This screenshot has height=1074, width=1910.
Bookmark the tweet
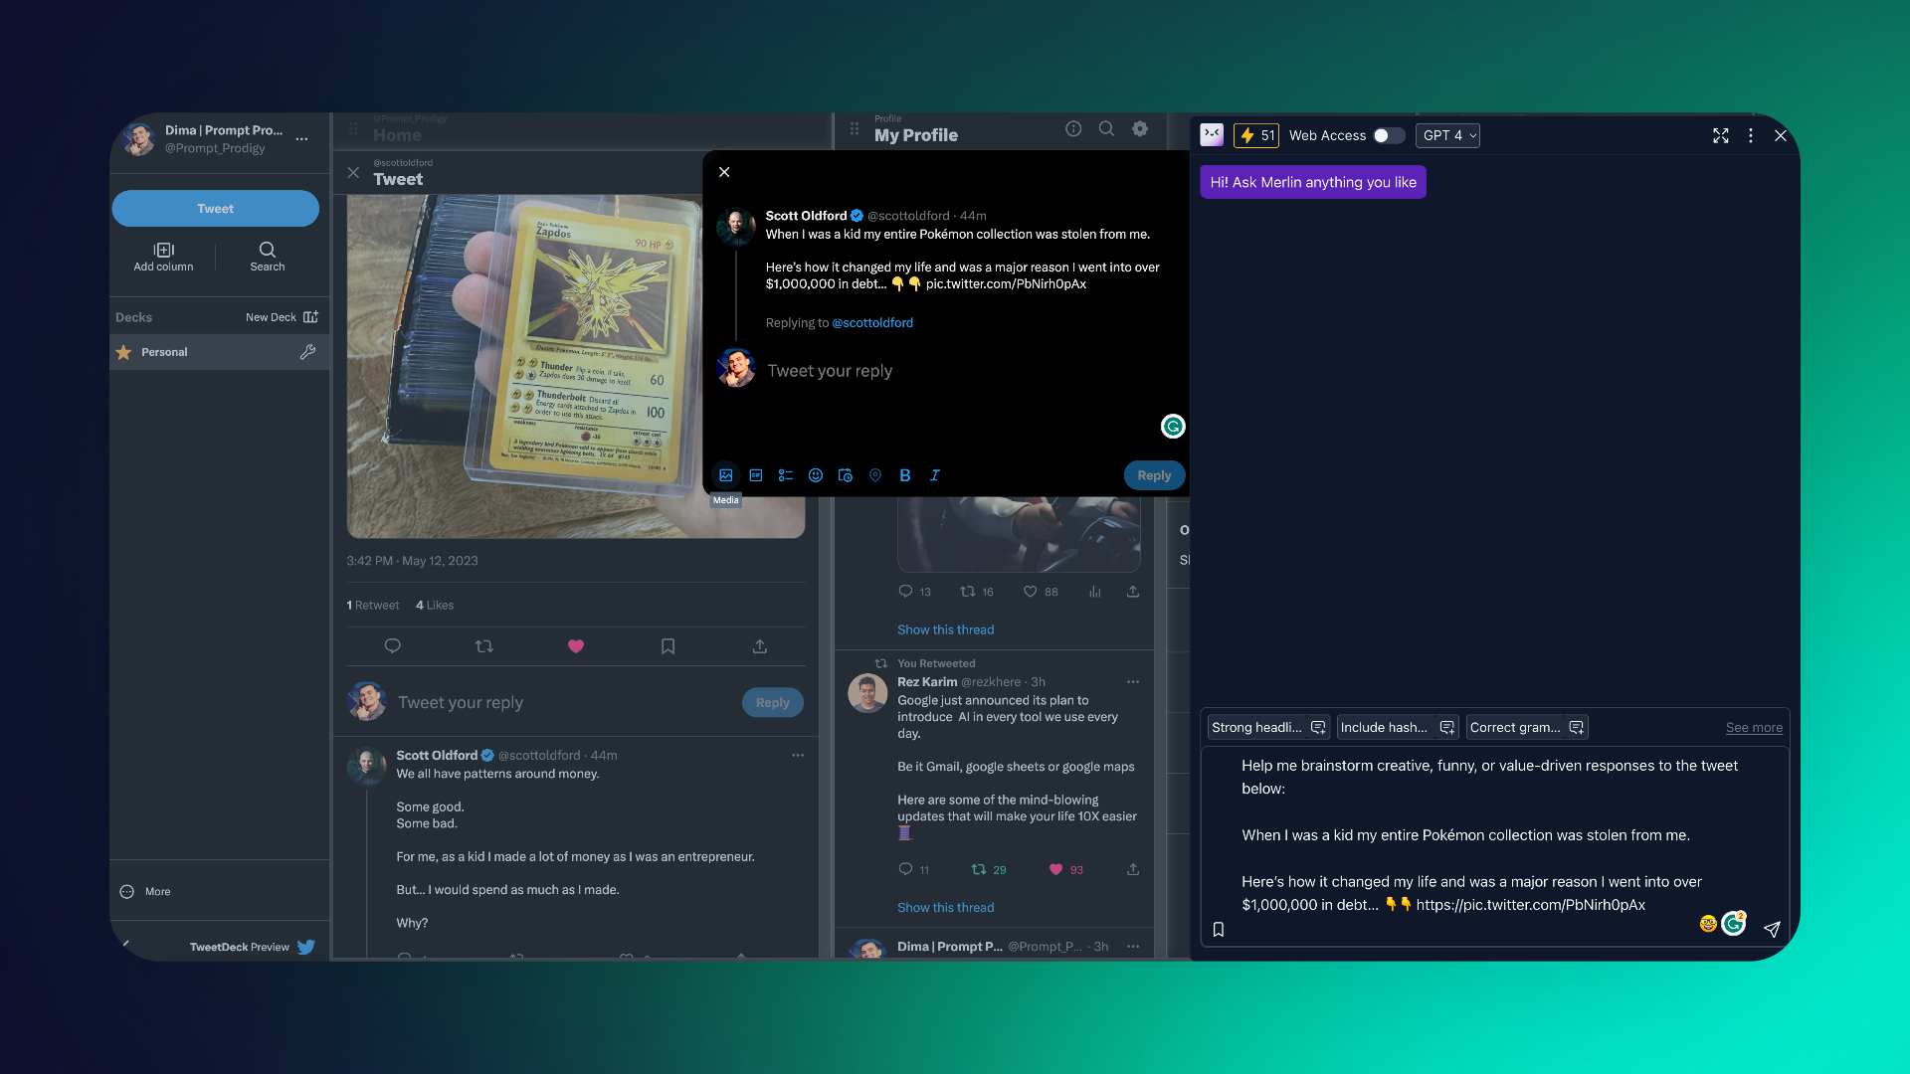point(668,646)
